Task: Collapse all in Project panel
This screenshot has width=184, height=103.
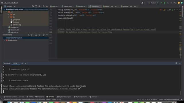Action: [x=39, y=6]
